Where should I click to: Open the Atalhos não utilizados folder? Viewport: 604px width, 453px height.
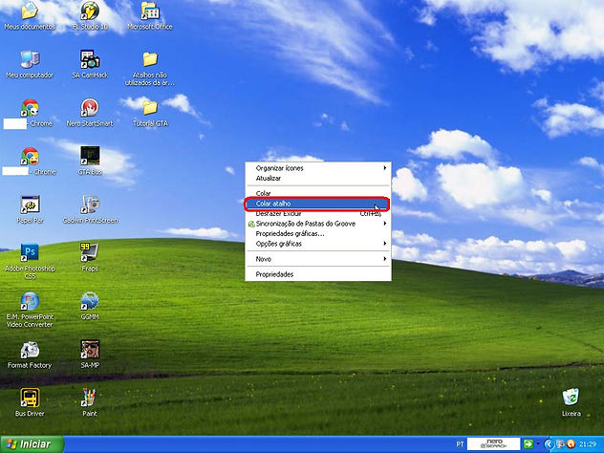click(150, 69)
